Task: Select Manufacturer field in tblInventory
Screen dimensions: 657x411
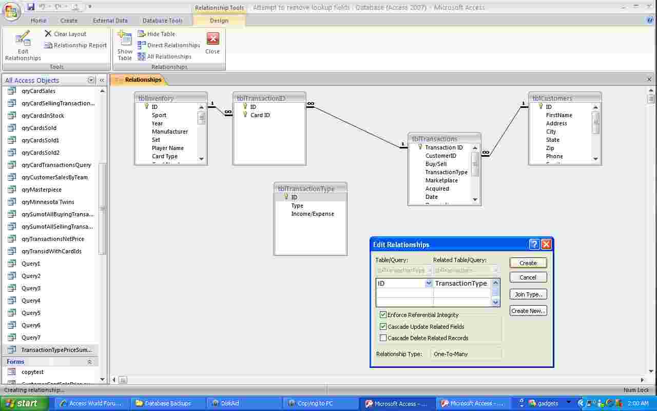Action: tap(169, 132)
